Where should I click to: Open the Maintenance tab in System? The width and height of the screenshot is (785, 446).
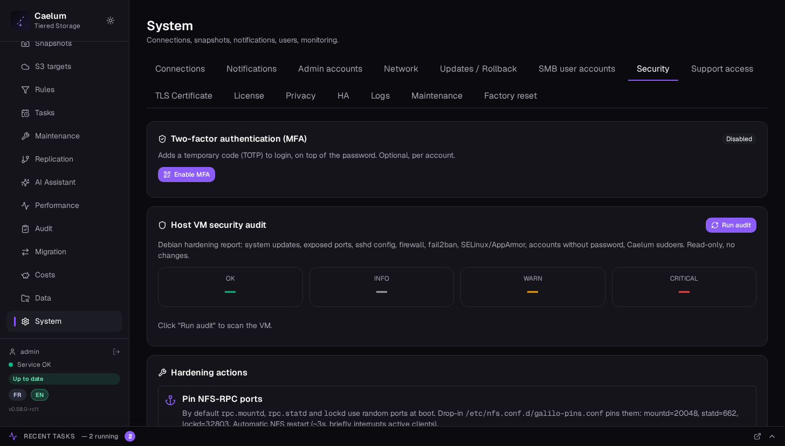pos(437,96)
